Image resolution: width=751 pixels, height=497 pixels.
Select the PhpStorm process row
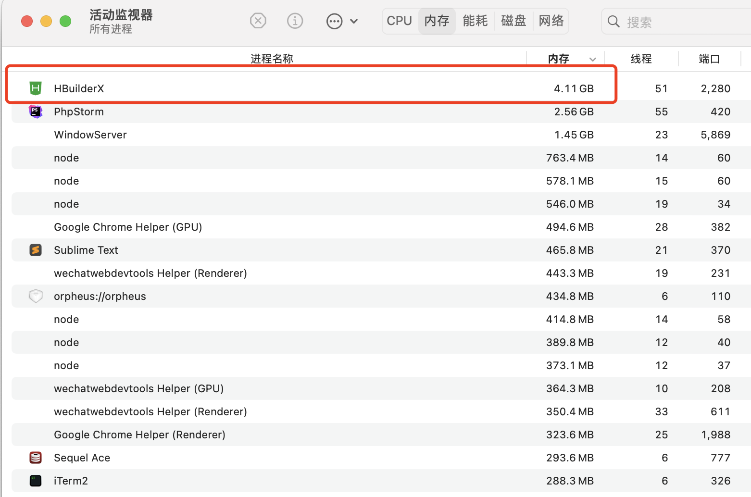(381, 112)
